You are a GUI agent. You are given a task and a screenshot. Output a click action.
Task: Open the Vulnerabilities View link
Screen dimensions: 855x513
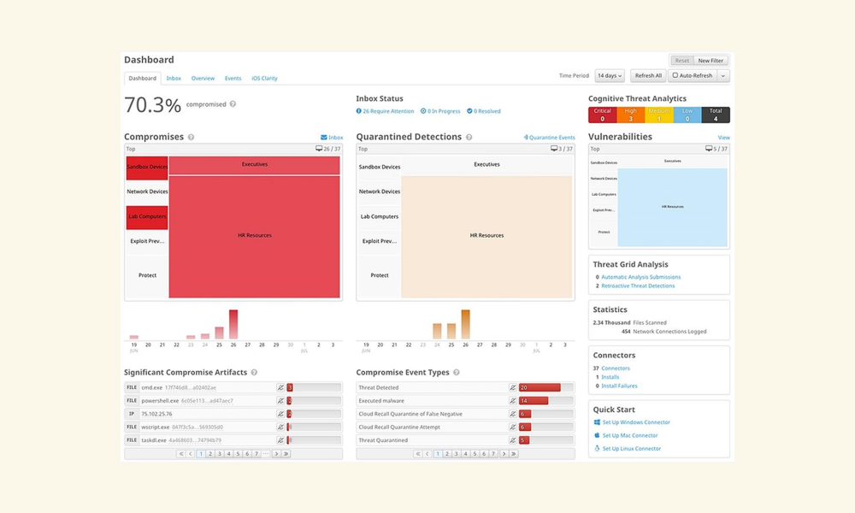tap(723, 138)
